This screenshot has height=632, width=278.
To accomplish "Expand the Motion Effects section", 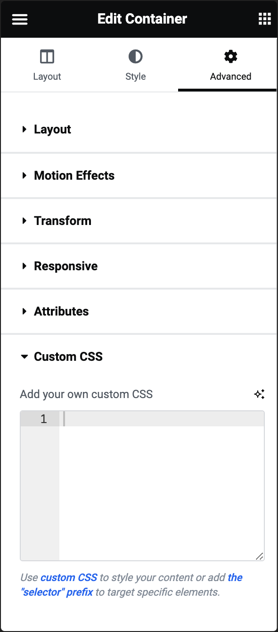I will coord(139,175).
